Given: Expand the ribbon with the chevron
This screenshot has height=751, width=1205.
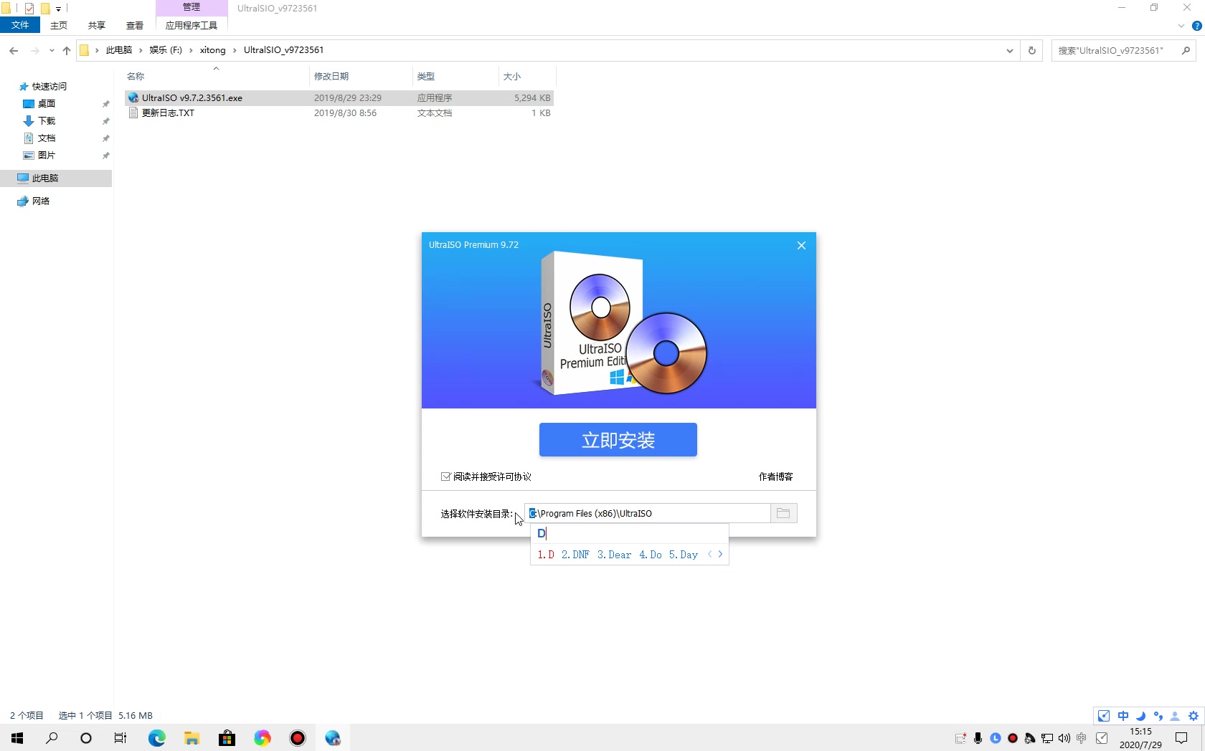Looking at the screenshot, I should pyautogui.click(x=1181, y=26).
